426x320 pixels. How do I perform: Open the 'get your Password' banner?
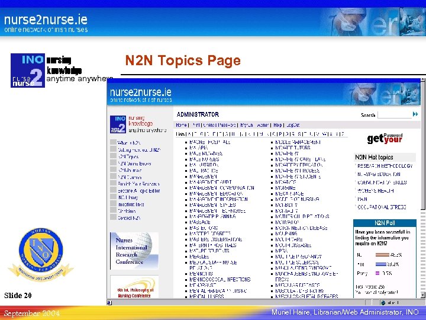[x=385, y=139]
